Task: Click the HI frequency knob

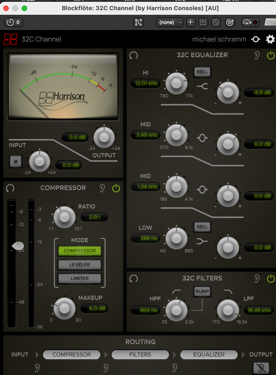Action: click(176, 83)
